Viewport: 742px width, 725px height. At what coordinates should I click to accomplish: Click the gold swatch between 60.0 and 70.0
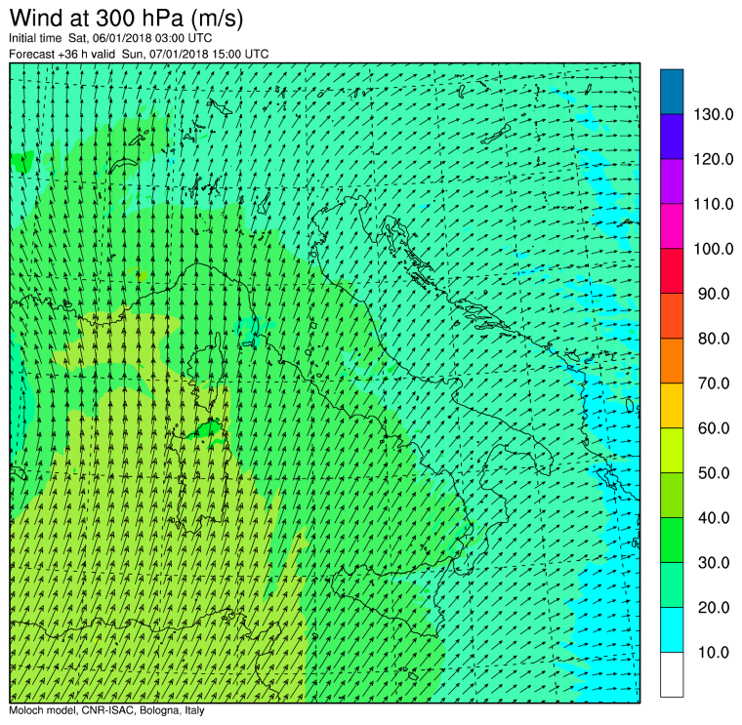672,405
